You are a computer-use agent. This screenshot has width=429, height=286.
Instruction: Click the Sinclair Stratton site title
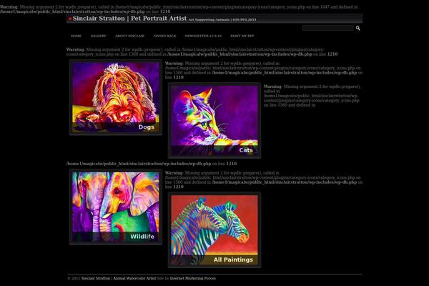(x=129, y=19)
